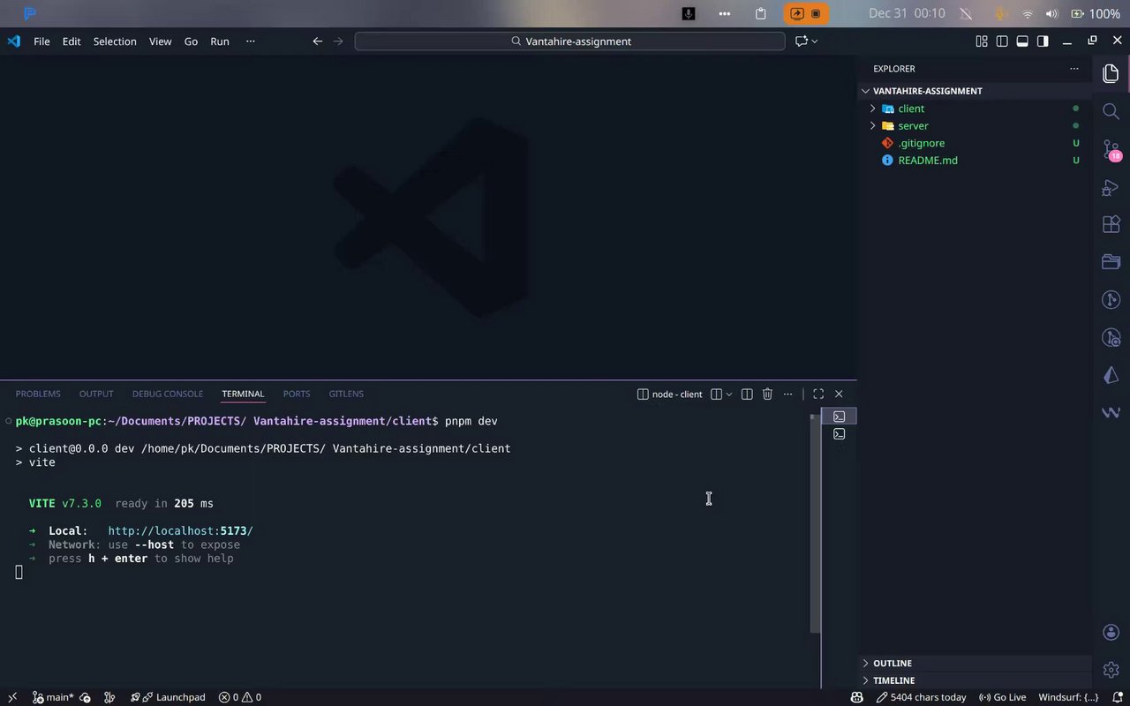The width and height of the screenshot is (1130, 706).
Task: Go back in editor navigation history
Action: click(318, 41)
